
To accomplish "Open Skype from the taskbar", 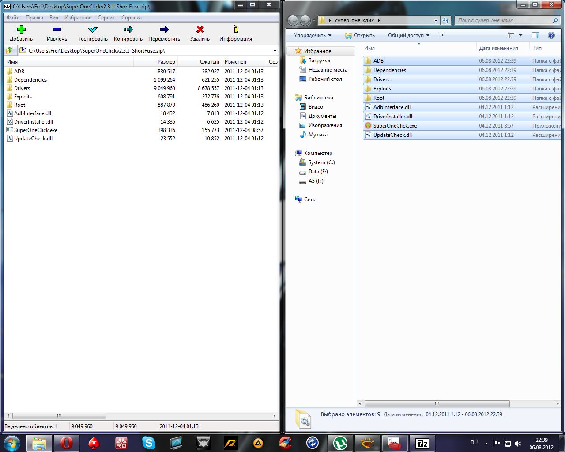I will (149, 443).
